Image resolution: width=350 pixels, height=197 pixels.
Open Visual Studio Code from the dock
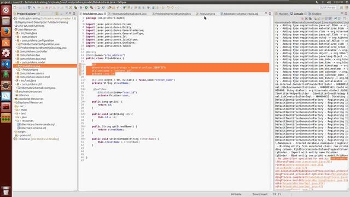pos(6,64)
